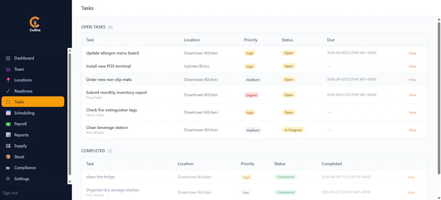Click the Supply truck icon
The width and height of the screenshot is (441, 200).
(x=8, y=146)
